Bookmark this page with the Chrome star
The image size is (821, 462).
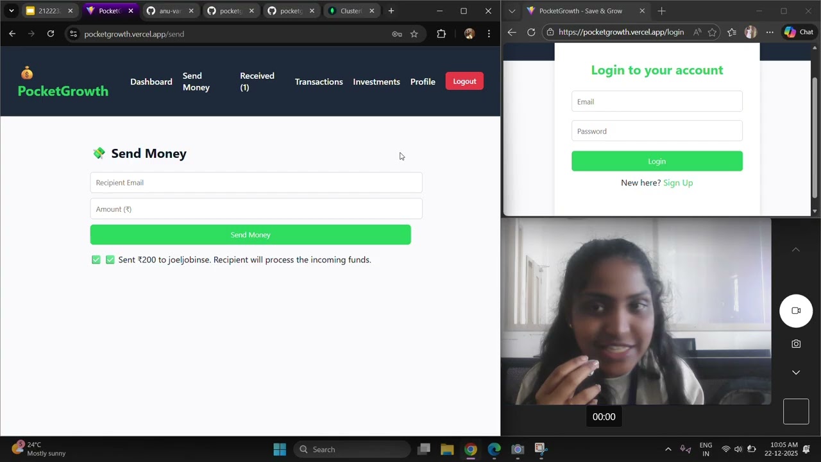414,34
